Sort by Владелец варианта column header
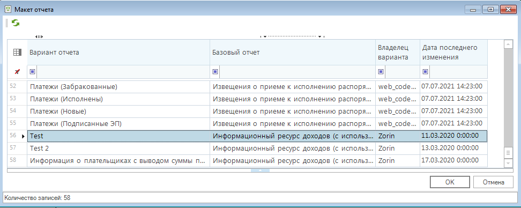The height and width of the screenshot is (208, 521). (398, 52)
